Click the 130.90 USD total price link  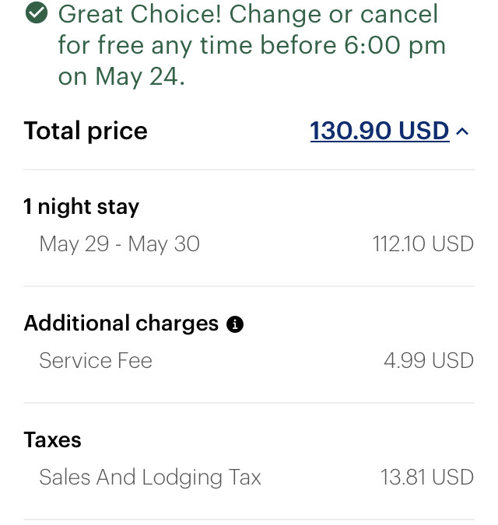(x=380, y=131)
